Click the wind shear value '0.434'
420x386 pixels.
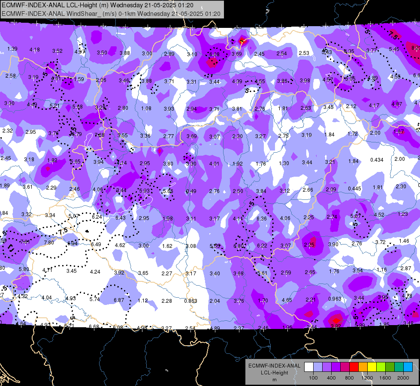(x=377, y=160)
